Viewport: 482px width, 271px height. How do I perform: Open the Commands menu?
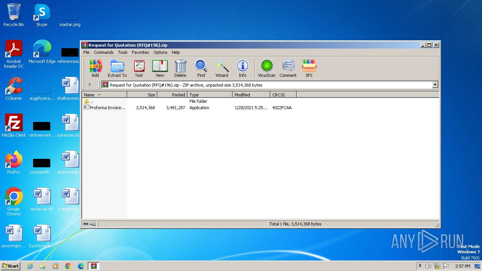[x=104, y=52]
